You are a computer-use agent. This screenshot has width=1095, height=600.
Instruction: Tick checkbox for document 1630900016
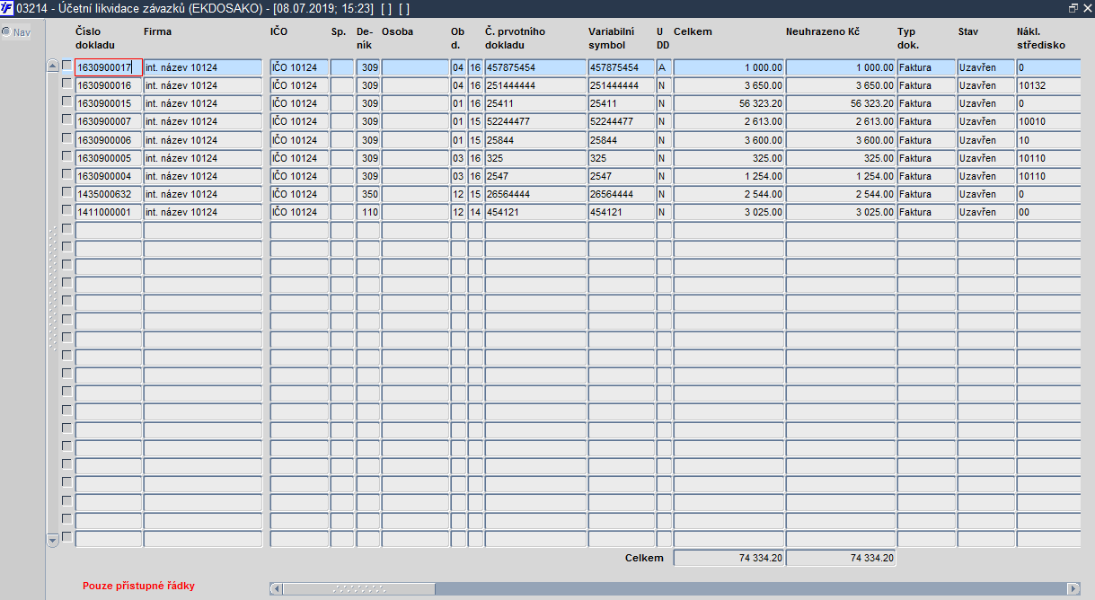(66, 83)
